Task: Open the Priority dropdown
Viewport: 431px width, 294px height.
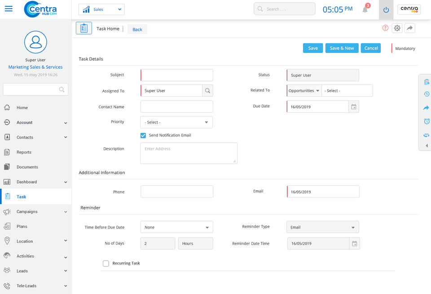Action: pos(176,122)
